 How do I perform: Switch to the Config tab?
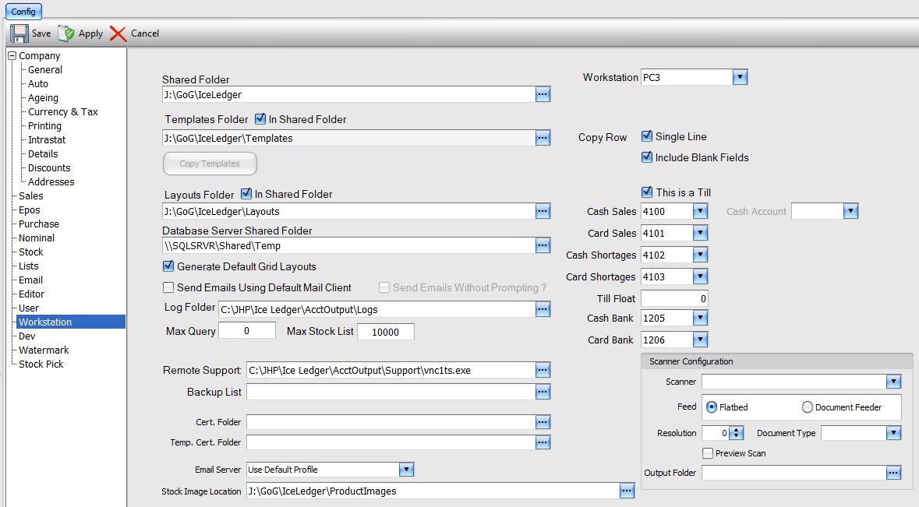[23, 11]
